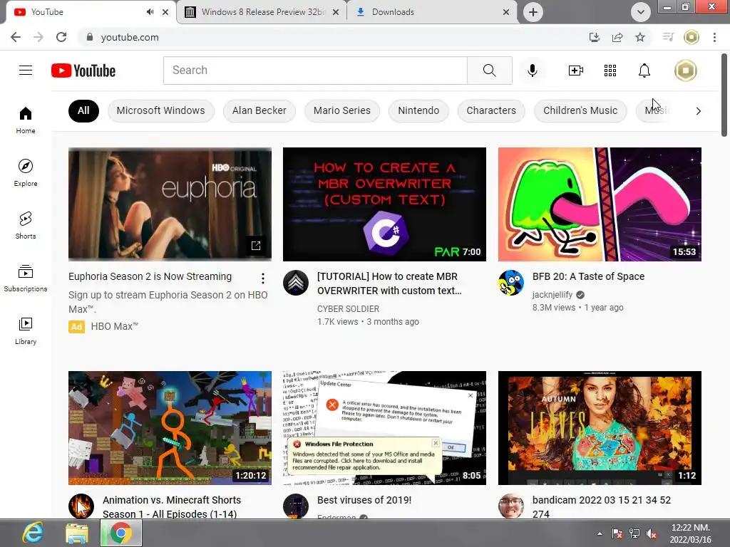The image size is (730, 547).
Task: Click the address bar URL youtube.com
Action: click(130, 37)
